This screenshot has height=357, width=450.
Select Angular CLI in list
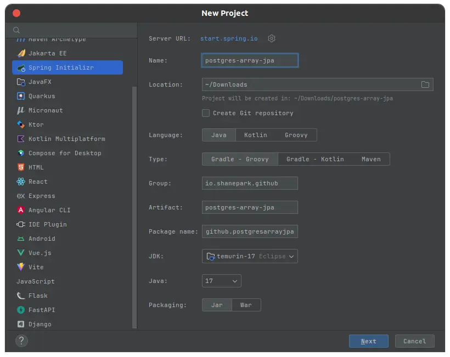67,210
